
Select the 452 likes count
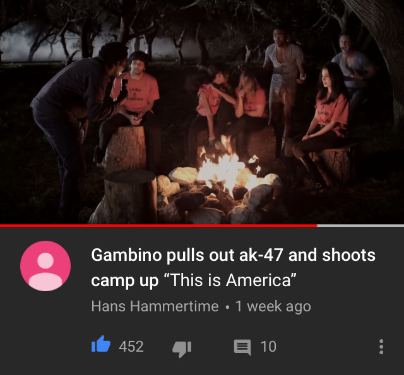[x=131, y=347]
